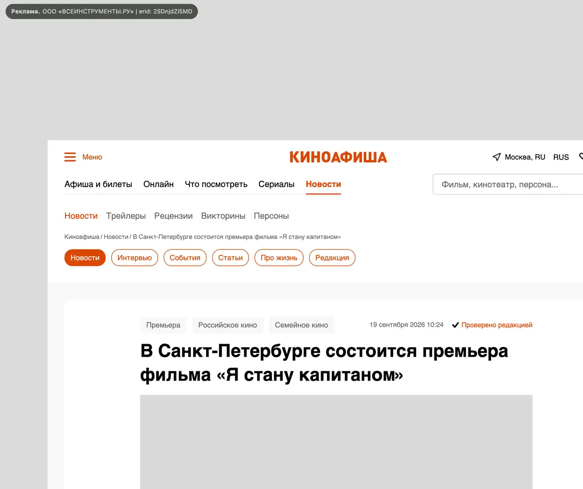Select the Интервью filter pill
The image size is (583, 489).
[135, 258]
